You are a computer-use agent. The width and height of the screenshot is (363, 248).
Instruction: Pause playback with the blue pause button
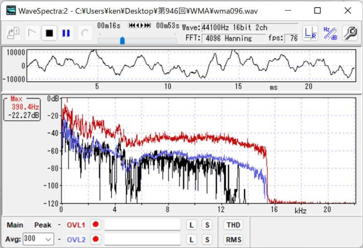(x=66, y=33)
